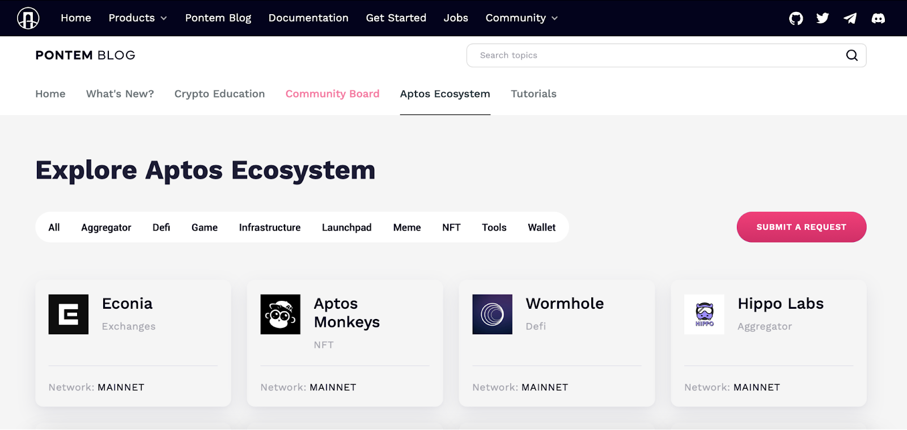Click the search magnifier icon
907x430 pixels.
coord(851,56)
